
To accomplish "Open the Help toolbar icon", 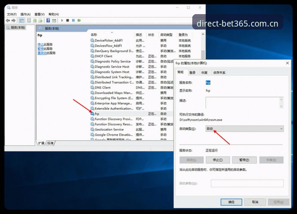I will tap(48, 21).
